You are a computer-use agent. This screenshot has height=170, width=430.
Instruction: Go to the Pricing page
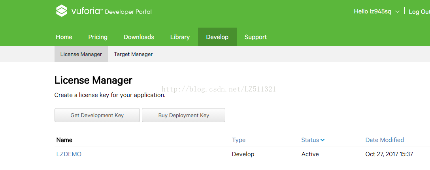pos(98,37)
